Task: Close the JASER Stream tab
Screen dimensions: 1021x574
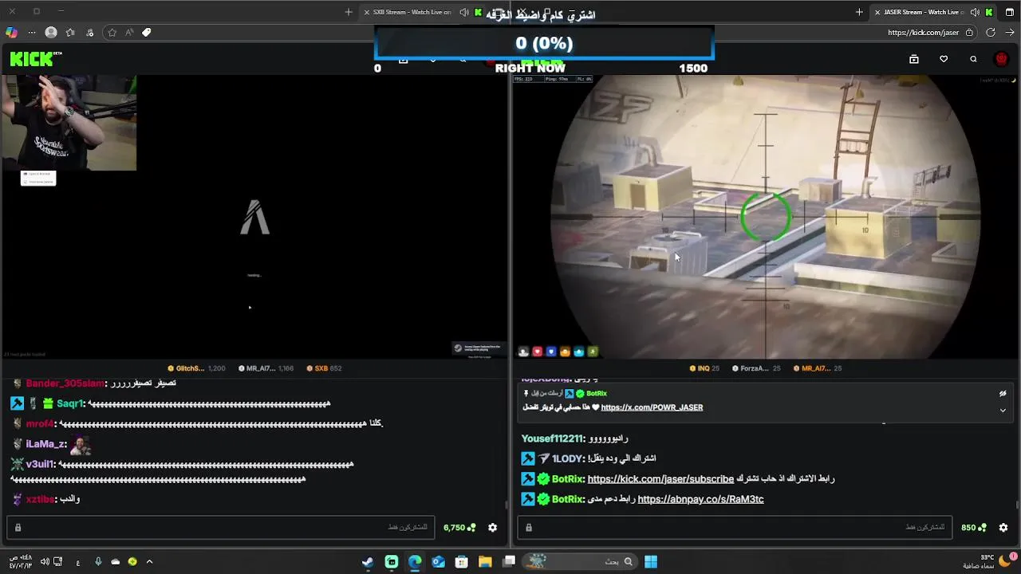Action: click(877, 12)
